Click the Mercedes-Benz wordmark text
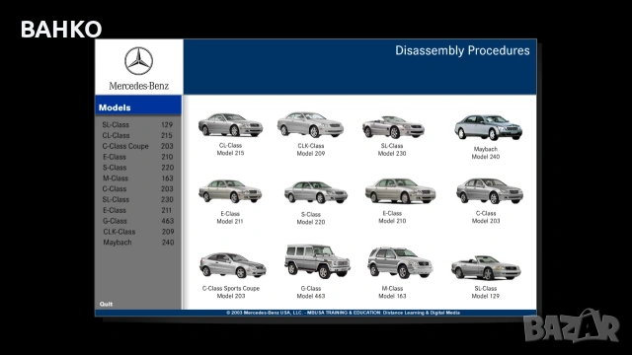This screenshot has height=355, width=632. tap(138, 86)
